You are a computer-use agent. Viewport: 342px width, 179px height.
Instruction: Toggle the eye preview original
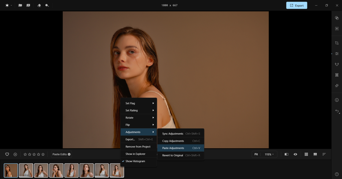coord(295,154)
